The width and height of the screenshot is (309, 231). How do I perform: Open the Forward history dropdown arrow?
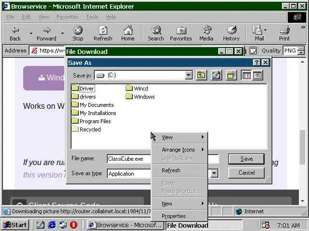click(x=62, y=33)
